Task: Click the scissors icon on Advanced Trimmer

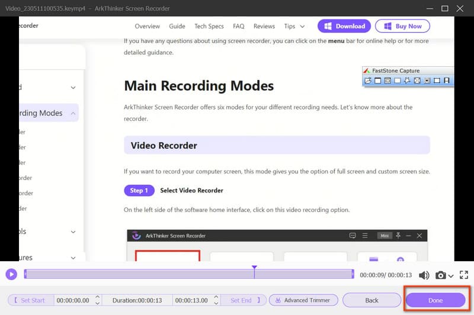Action: [278, 300]
